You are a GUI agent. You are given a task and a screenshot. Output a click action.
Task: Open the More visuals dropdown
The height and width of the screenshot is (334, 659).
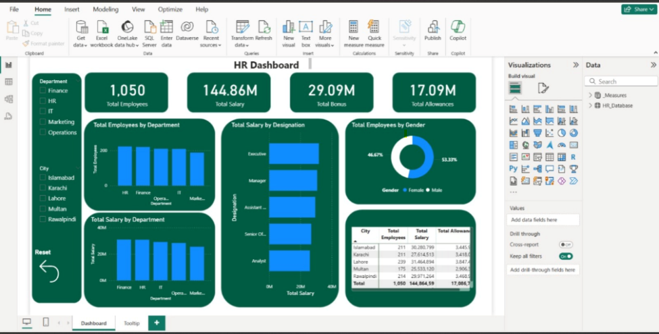[x=325, y=34]
